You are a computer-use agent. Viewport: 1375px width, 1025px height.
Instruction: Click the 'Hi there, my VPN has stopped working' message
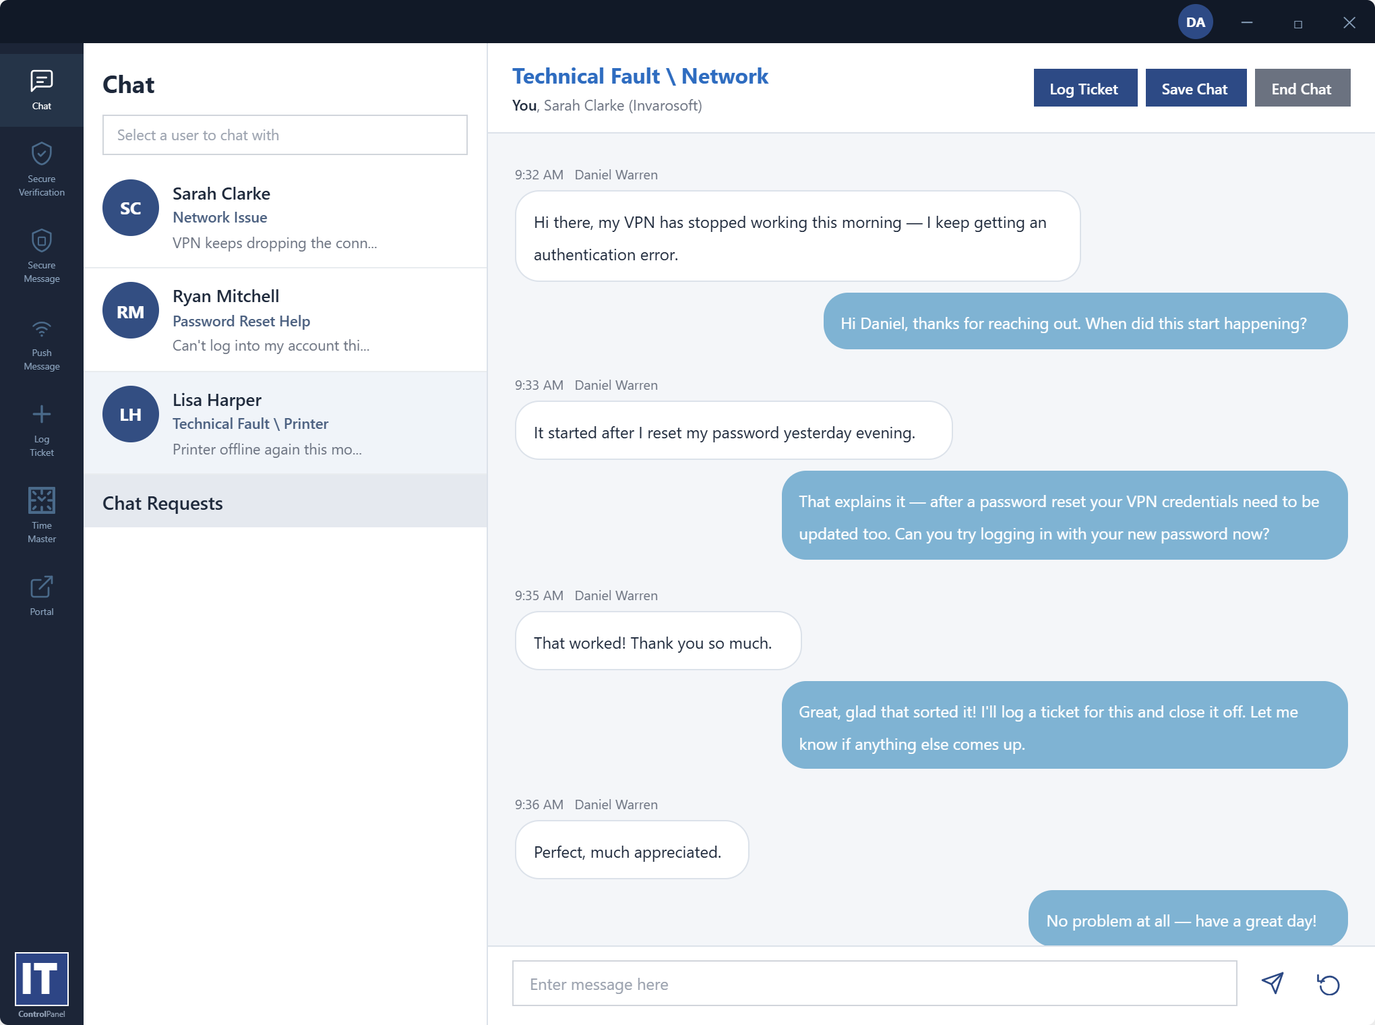coord(798,236)
